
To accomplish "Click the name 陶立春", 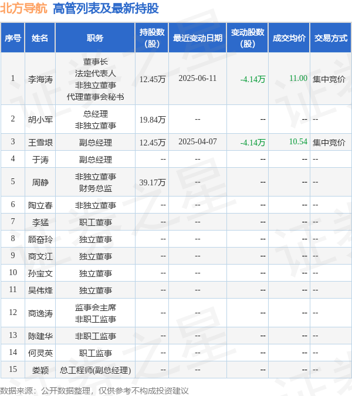I will (40, 205).
